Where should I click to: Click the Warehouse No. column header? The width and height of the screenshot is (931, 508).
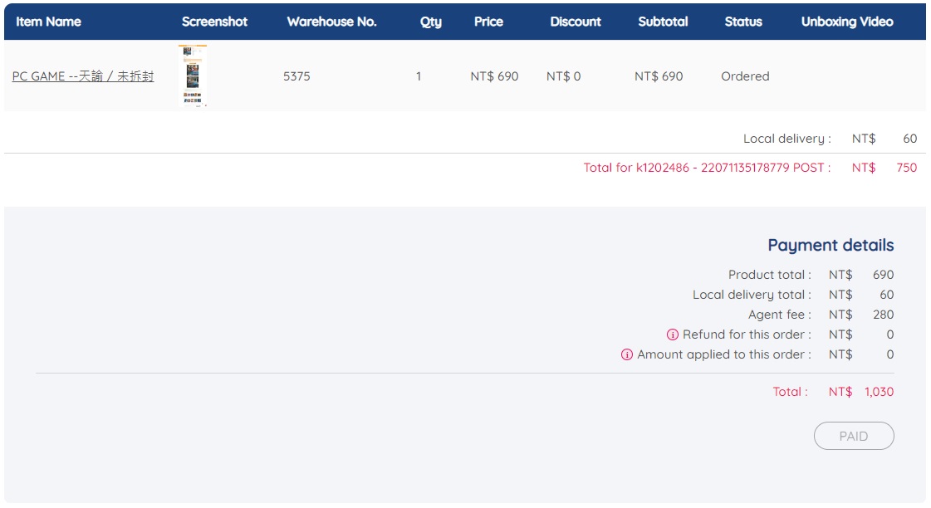pyautogui.click(x=331, y=22)
